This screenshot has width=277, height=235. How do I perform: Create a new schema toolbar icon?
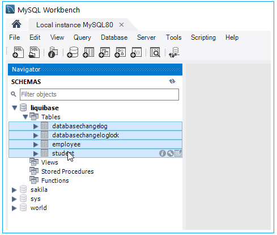[73, 52]
